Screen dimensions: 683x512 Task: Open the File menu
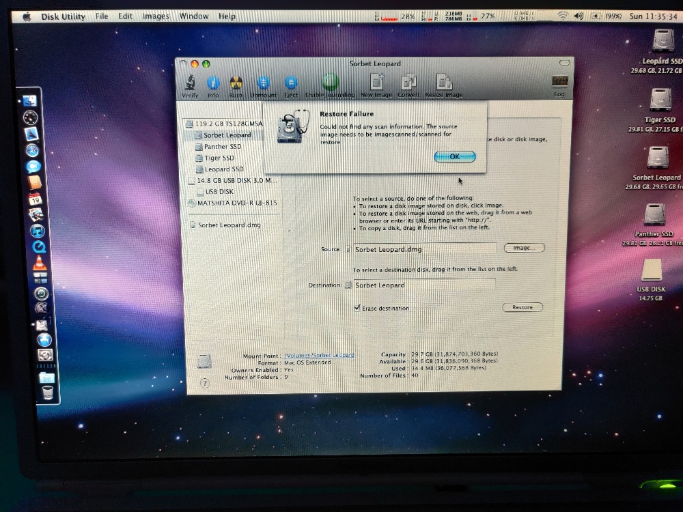tap(102, 16)
